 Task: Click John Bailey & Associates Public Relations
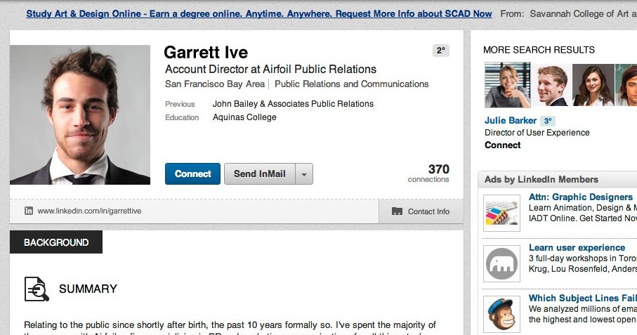[293, 104]
